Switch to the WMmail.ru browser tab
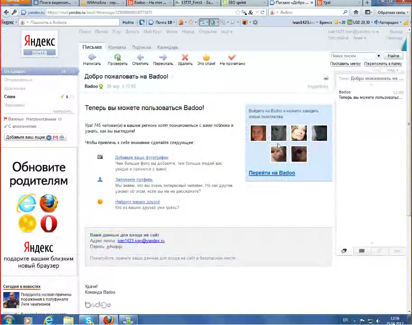The width and height of the screenshot is (412, 325). 102,3
